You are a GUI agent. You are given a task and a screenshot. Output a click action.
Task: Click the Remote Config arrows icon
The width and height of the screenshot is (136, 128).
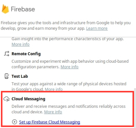[7, 54]
